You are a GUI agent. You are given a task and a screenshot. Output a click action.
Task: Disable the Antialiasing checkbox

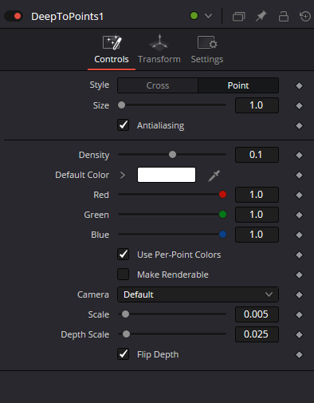[124, 125]
